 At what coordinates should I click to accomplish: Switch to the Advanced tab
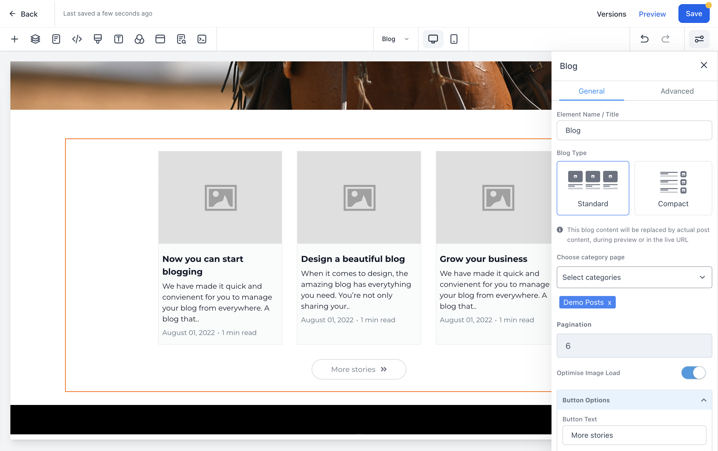tap(677, 91)
